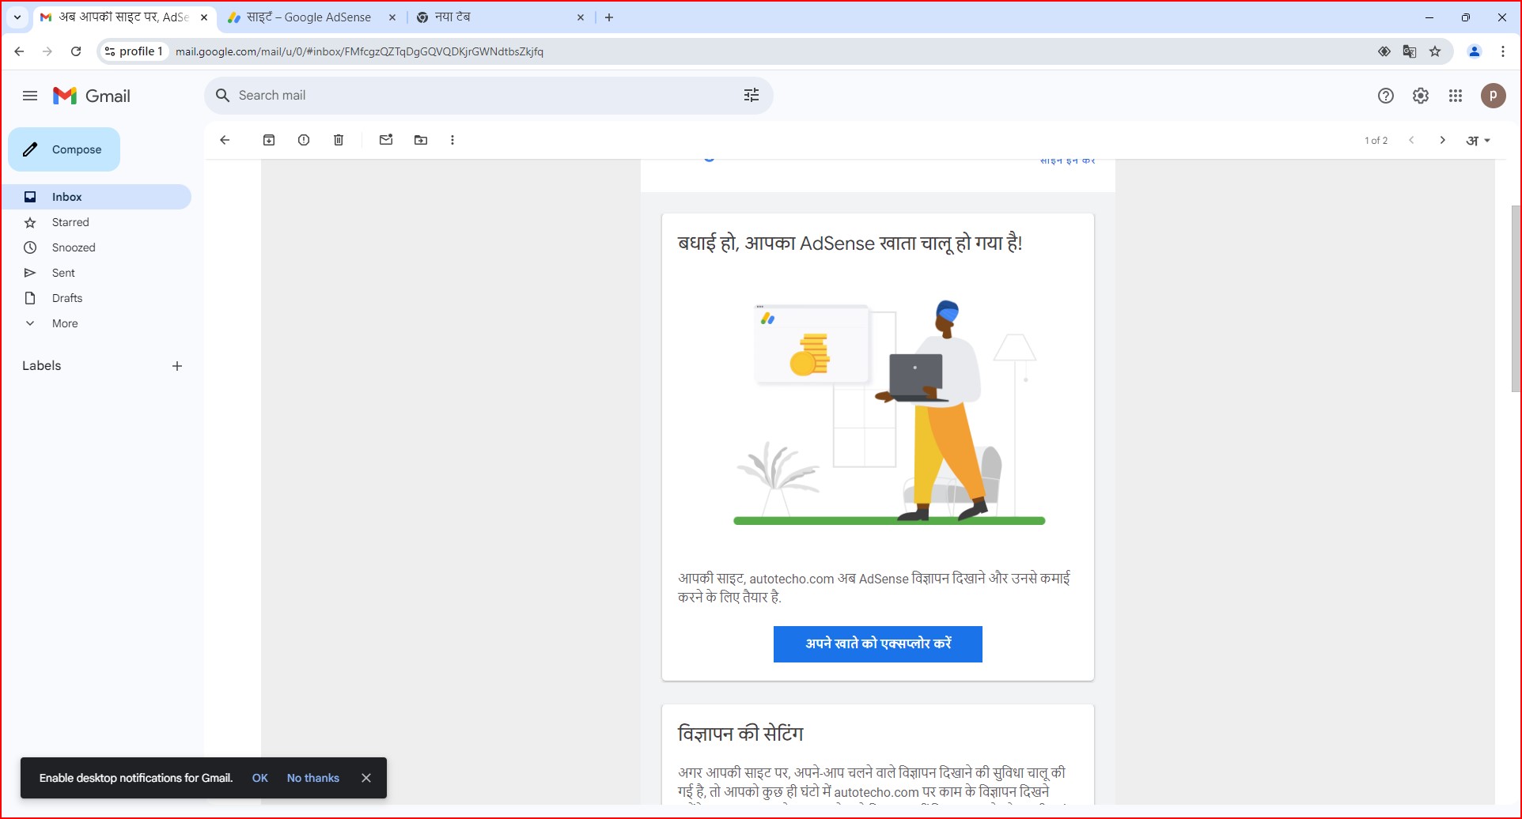Switch to the नया टैब browser tab

494,17
